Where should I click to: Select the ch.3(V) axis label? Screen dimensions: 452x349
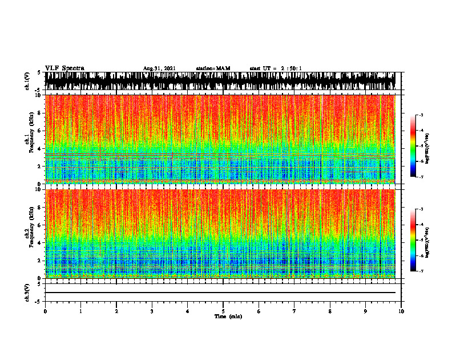pos(27,293)
